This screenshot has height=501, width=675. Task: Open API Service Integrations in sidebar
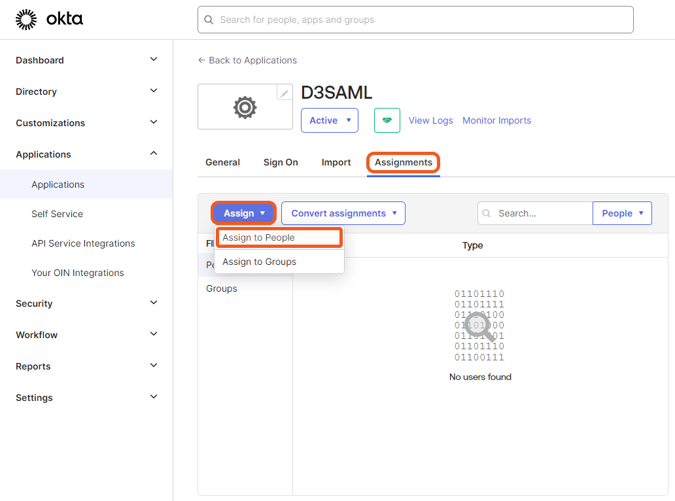pyautogui.click(x=83, y=243)
